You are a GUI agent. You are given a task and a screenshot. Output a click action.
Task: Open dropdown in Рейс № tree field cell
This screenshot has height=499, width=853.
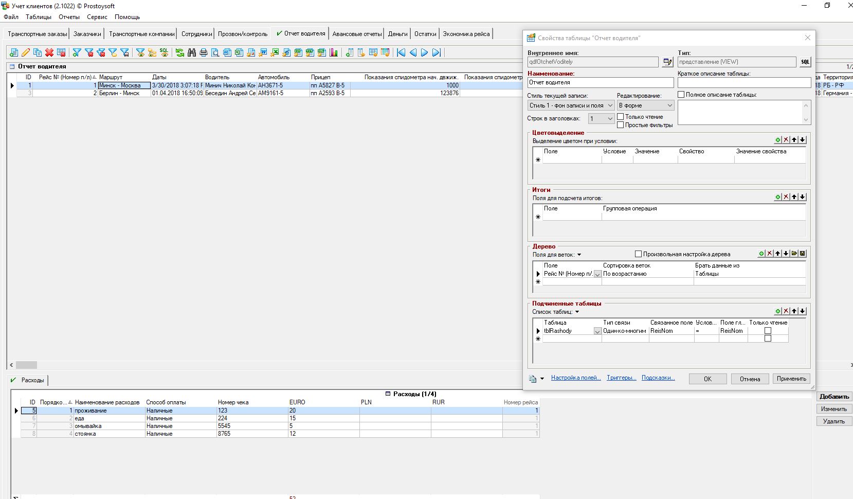597,274
